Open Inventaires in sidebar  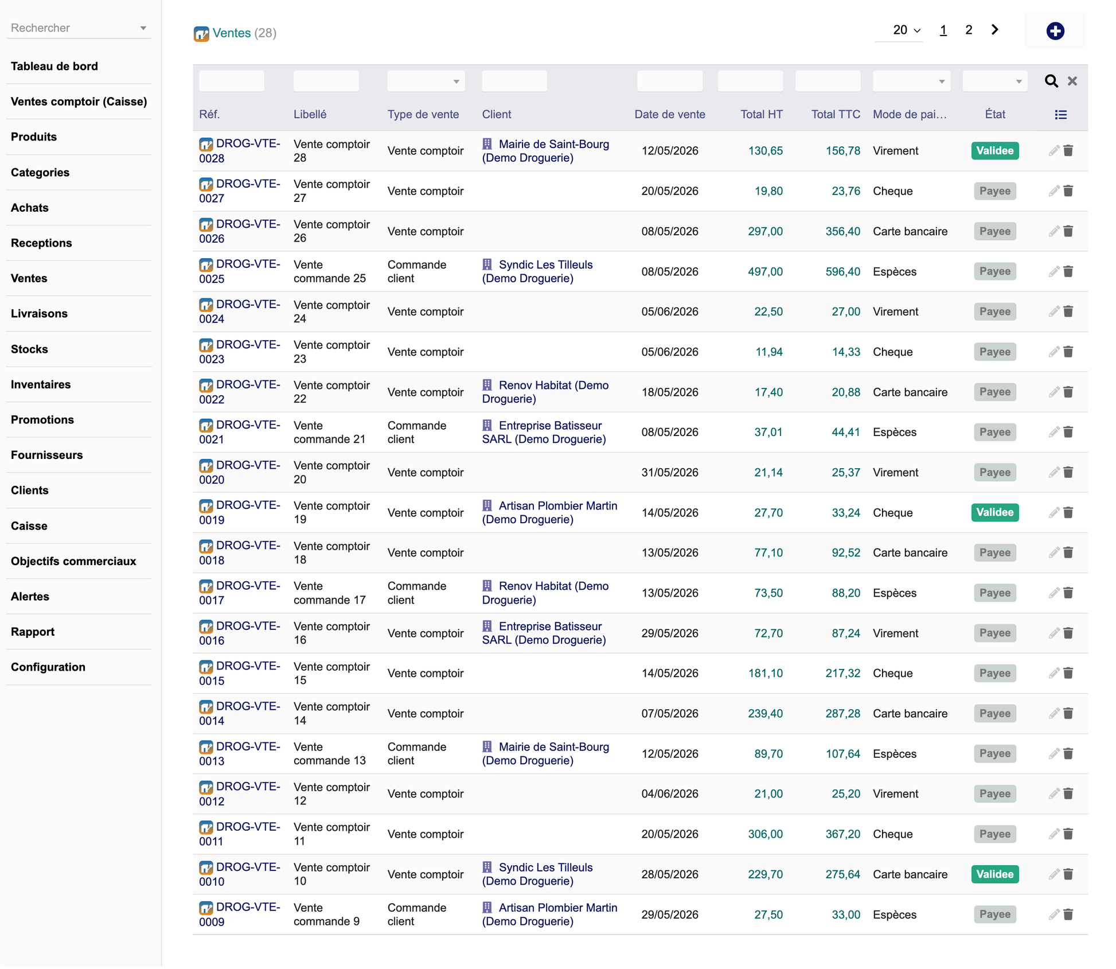coord(41,384)
